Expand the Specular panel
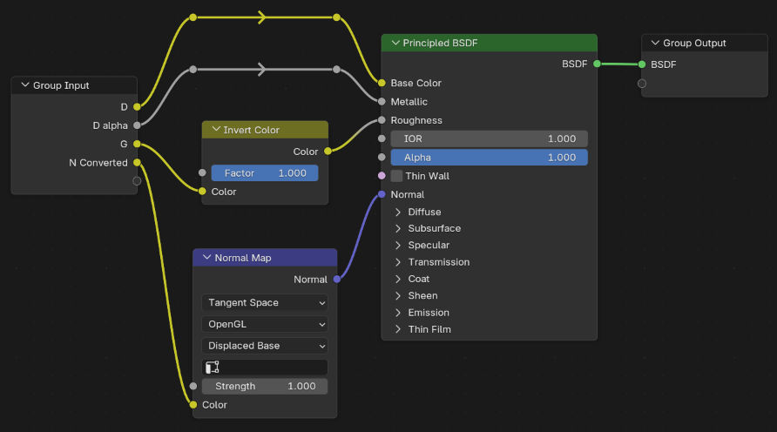 tap(398, 246)
